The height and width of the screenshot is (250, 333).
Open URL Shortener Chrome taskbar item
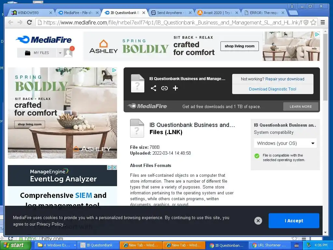click(x=269, y=245)
